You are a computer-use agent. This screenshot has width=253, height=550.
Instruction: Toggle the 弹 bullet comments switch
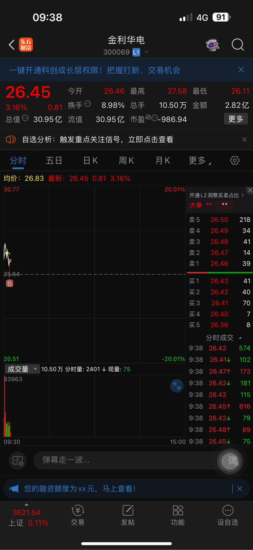click(x=230, y=460)
